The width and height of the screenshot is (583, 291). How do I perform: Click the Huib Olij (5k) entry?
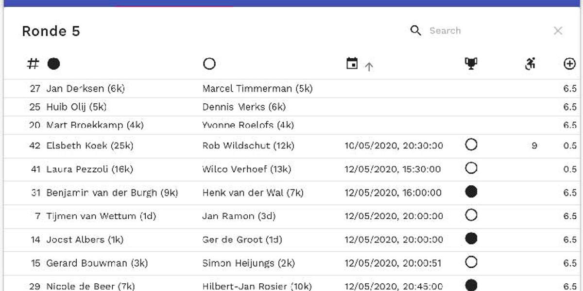[x=76, y=107]
